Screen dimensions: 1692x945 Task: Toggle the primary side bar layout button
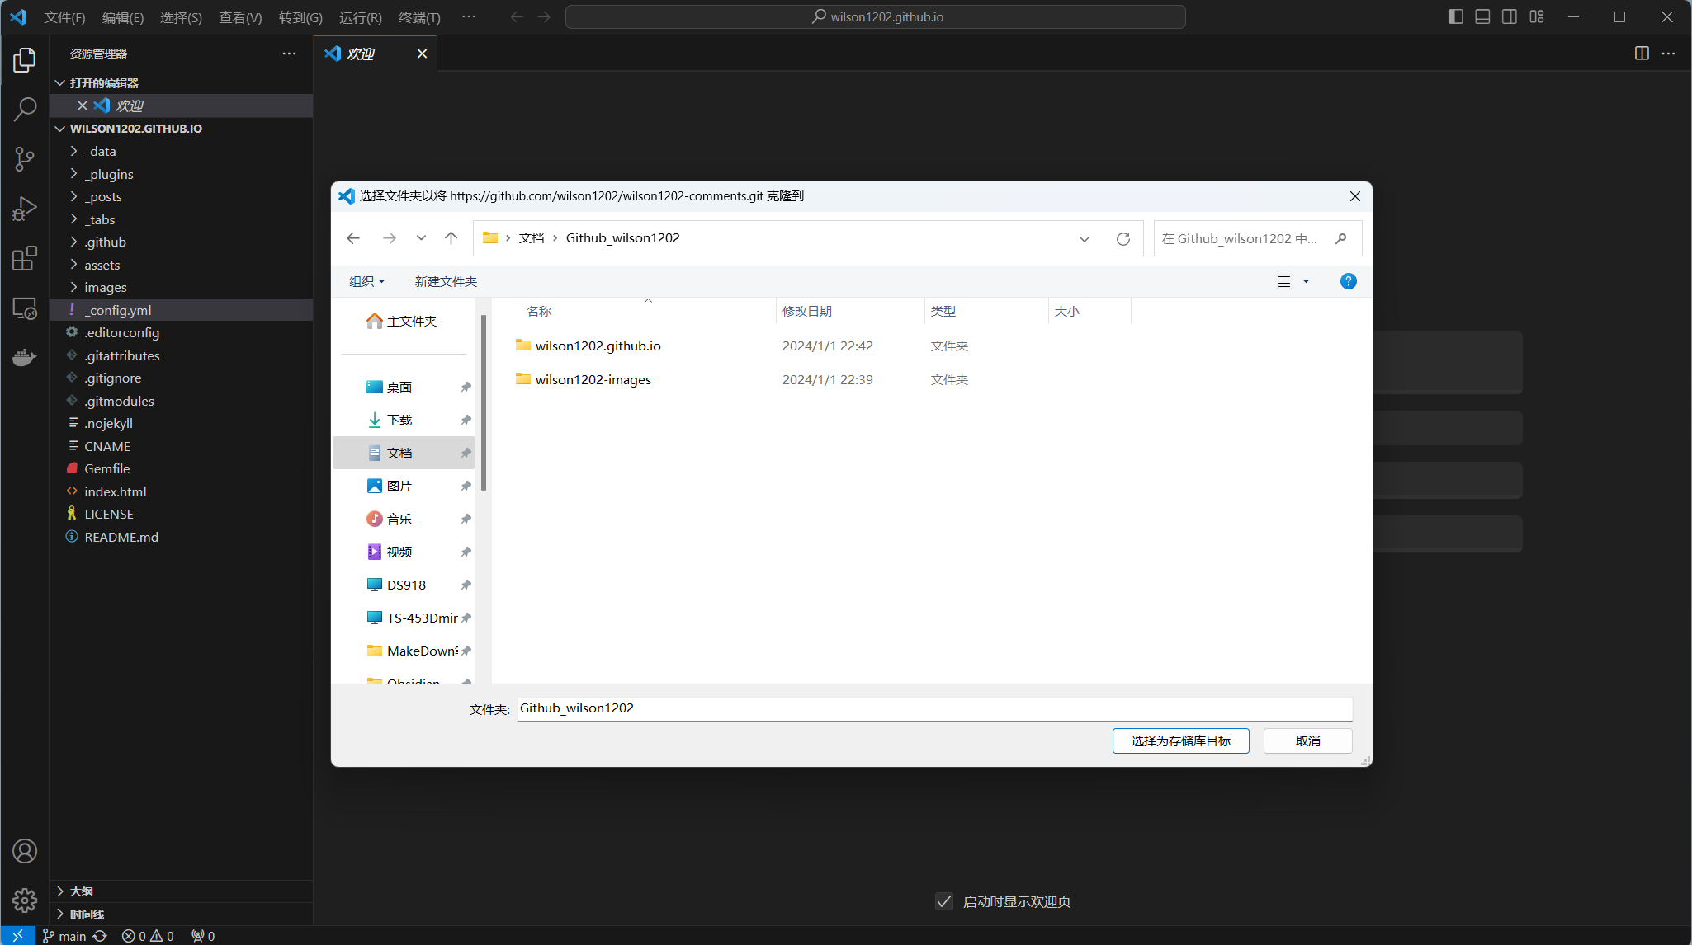point(1455,16)
